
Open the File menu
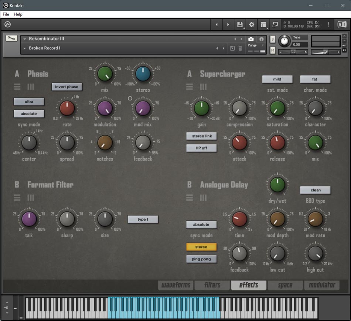coord(6,14)
